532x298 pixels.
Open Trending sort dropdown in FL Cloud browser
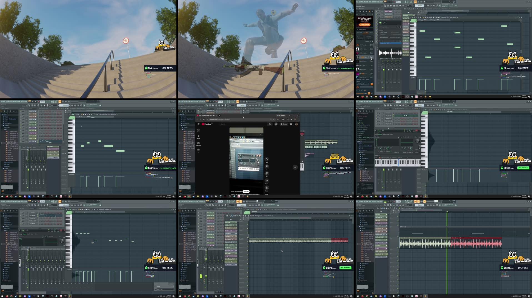click(x=368, y=41)
